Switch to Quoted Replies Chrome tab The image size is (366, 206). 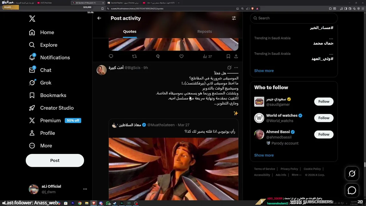coord(123,3)
